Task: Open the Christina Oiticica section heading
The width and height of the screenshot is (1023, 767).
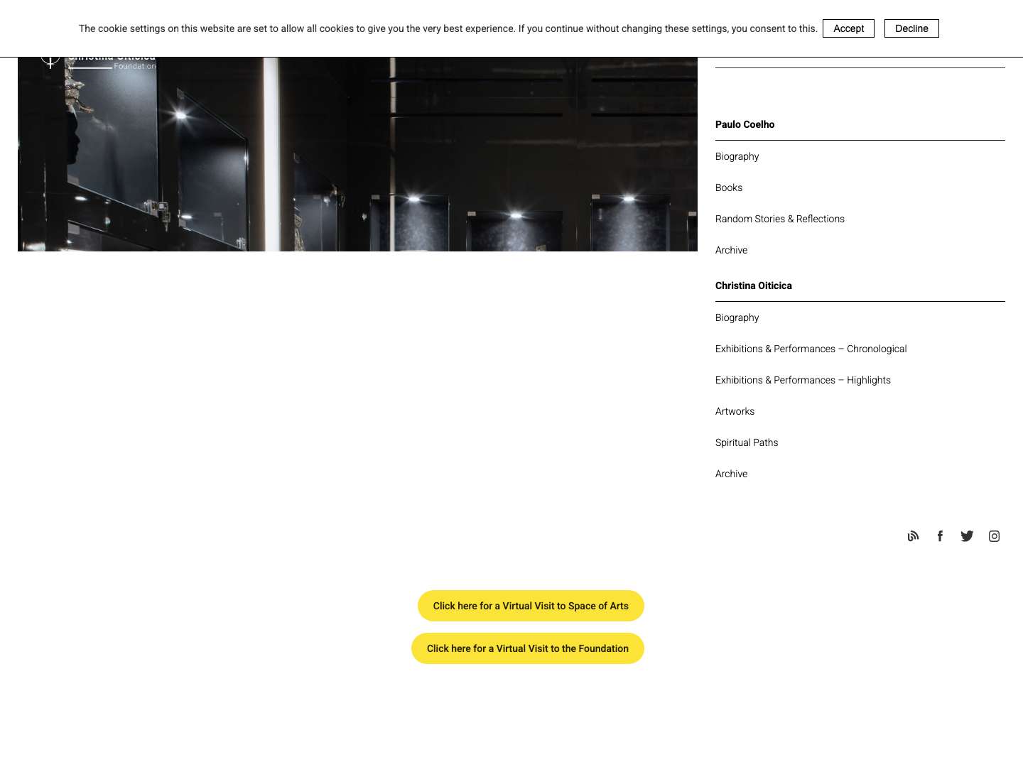Action: click(x=753, y=285)
